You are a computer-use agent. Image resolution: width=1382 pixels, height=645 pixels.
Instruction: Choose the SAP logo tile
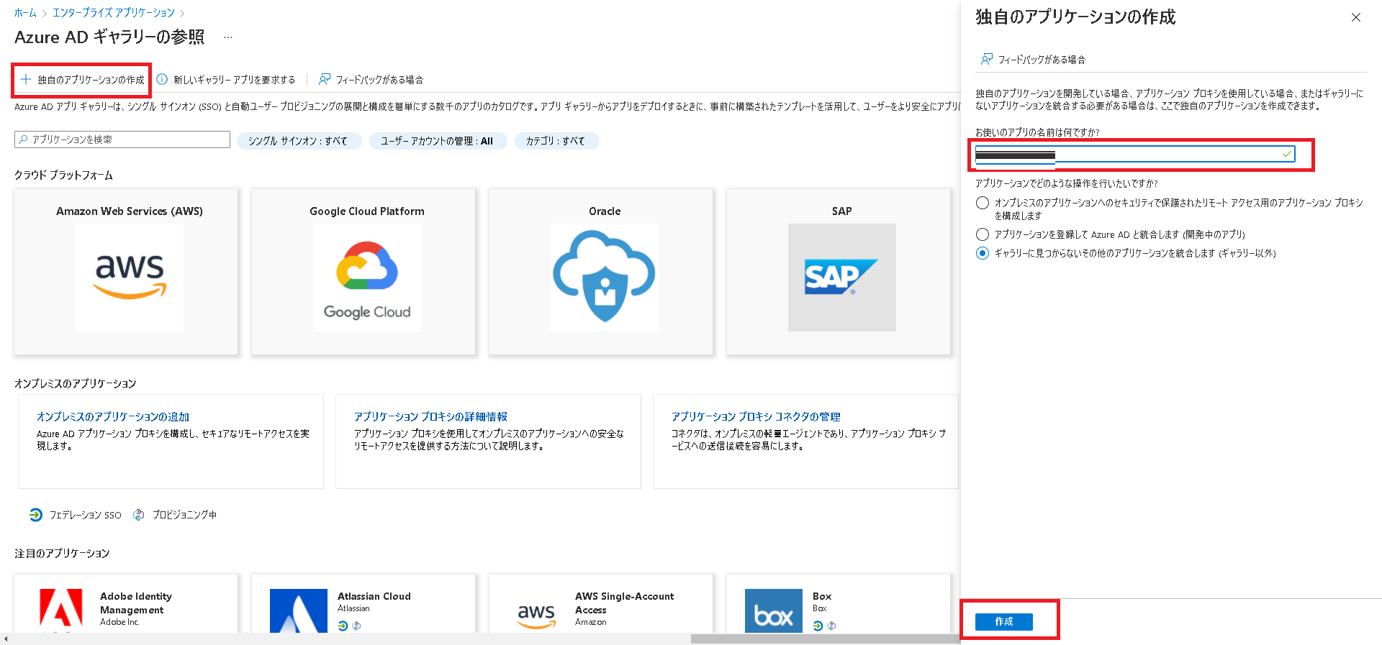[841, 277]
